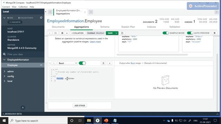This screenshot has width=221, height=124.
Task: Open the $sort documentation link
Action: [x=133, y=63]
